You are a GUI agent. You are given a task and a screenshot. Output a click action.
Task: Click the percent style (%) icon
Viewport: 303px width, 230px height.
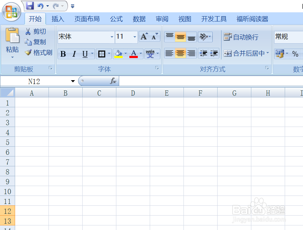point(295,54)
